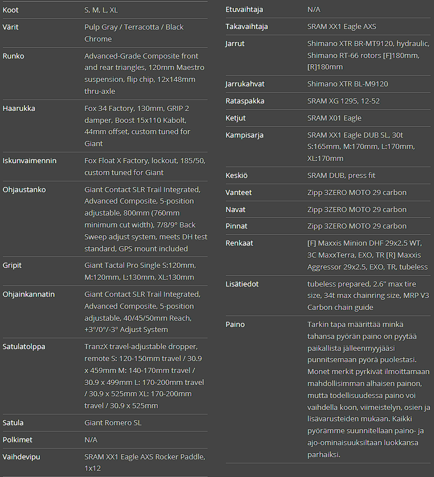Click the Iskunvaimennin label
434x477 pixels.
pos(30,161)
